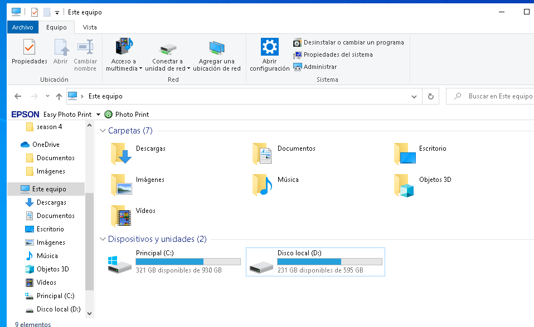534x327 pixels.
Task: Select the Objetos 3D folder icon
Action: click(404, 186)
